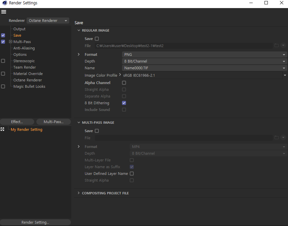Viewport: 288px width, 226px height.
Task: Toggle the Save checkbox in the settings tree
Action: 3,35
